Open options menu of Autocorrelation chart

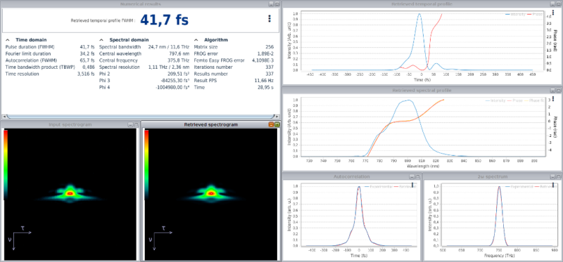click(412, 185)
